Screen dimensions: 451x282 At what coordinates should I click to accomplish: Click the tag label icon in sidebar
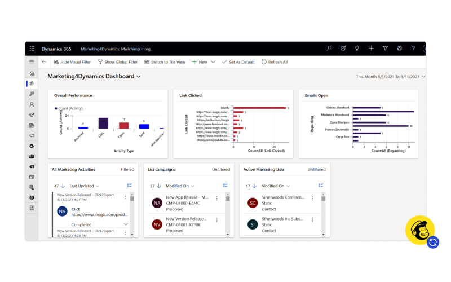tap(32, 166)
